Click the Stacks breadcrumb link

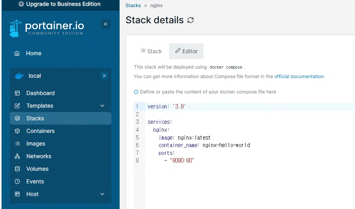tap(133, 6)
